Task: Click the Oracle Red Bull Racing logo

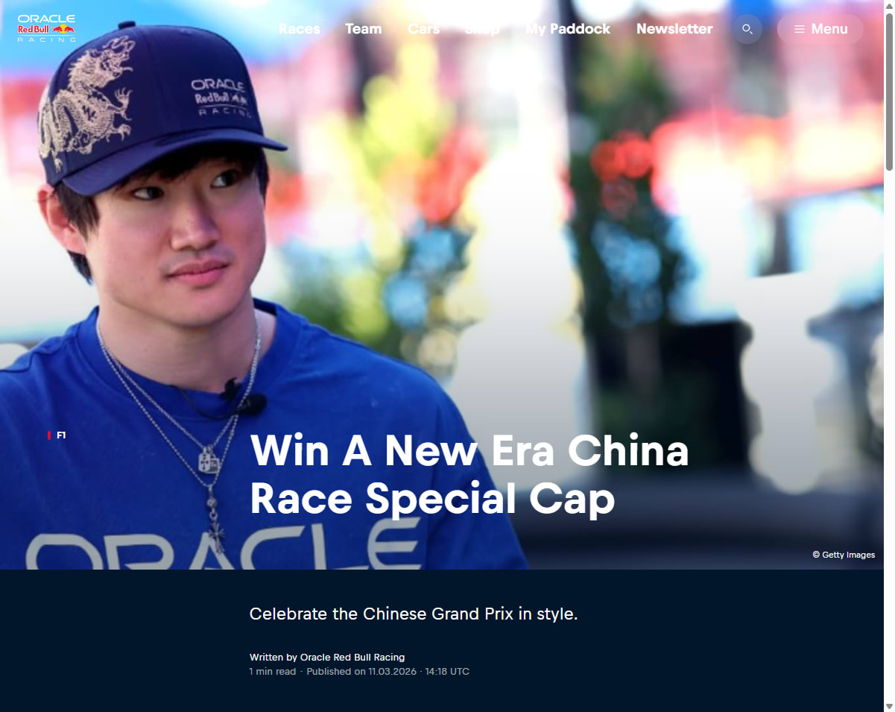Action: coord(46,28)
